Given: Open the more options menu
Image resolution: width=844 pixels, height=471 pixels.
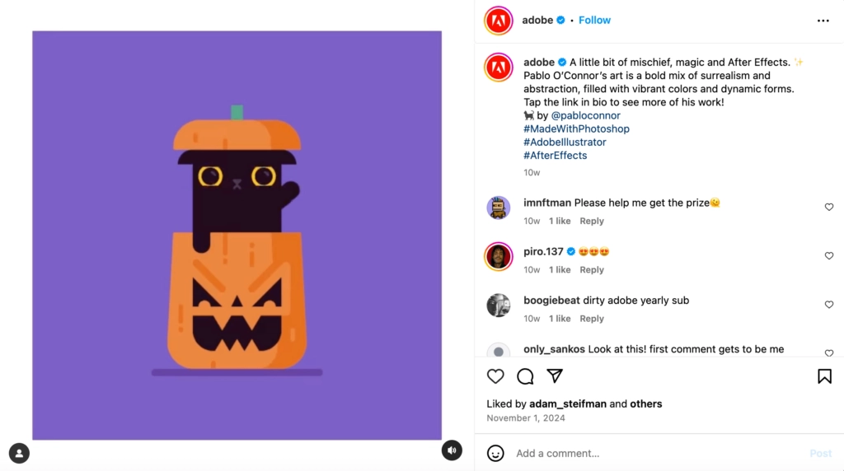Looking at the screenshot, I should click(x=823, y=21).
